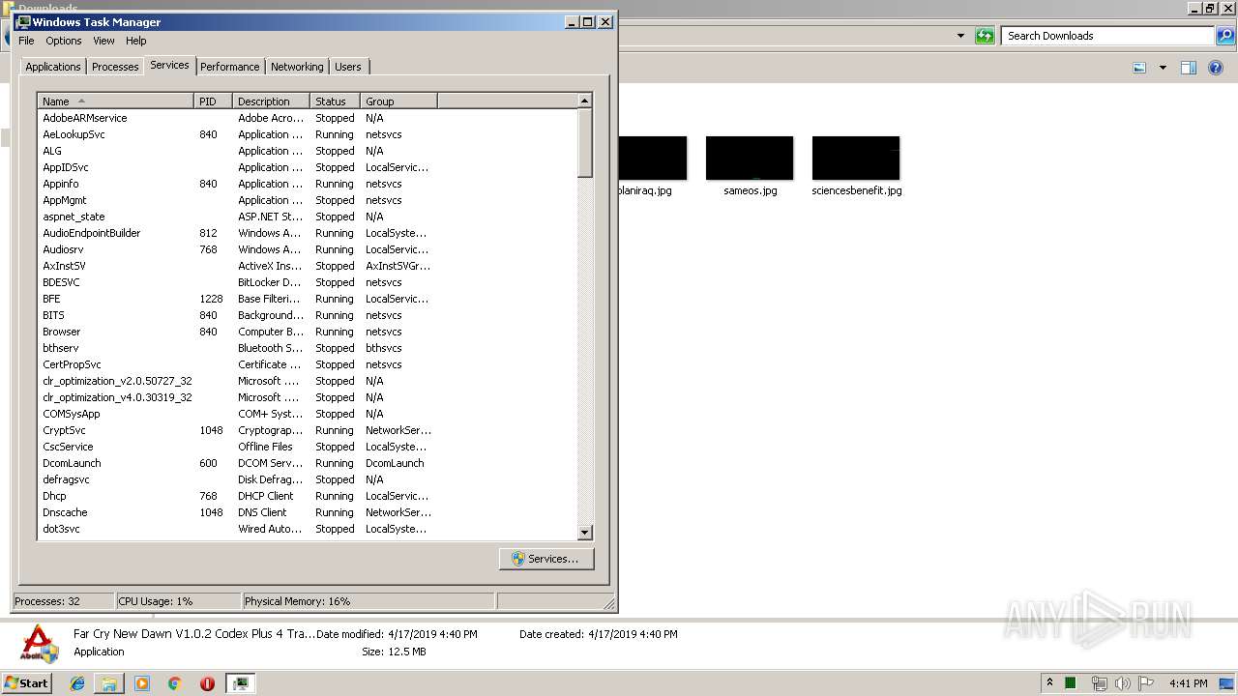This screenshot has height=696, width=1238.
Task: Select the Browser service row
Action: coord(308,332)
